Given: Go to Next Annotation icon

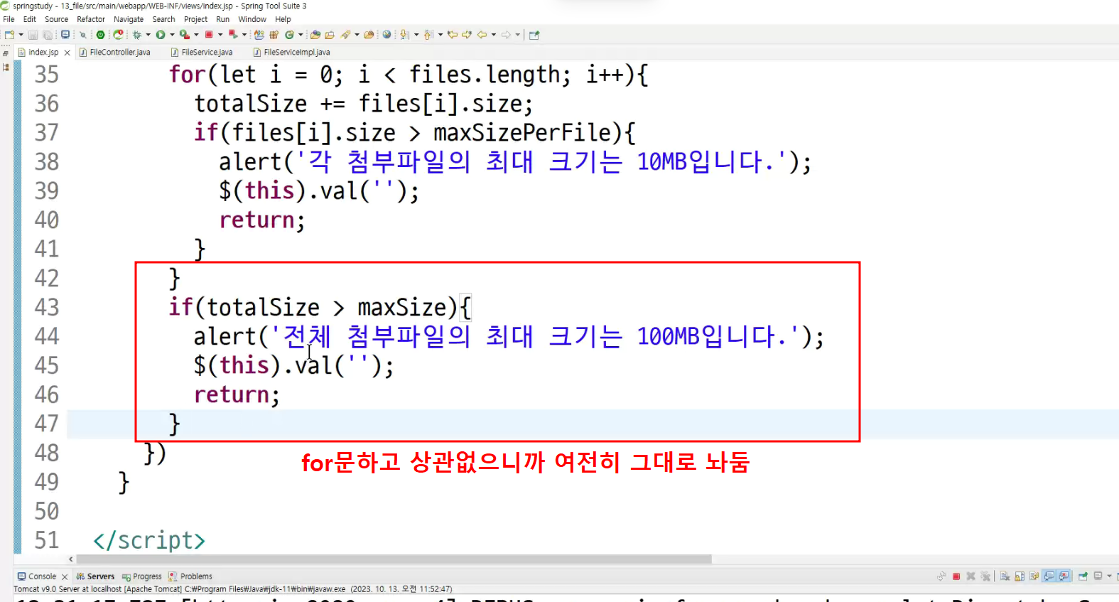Looking at the screenshot, I should click(x=404, y=35).
